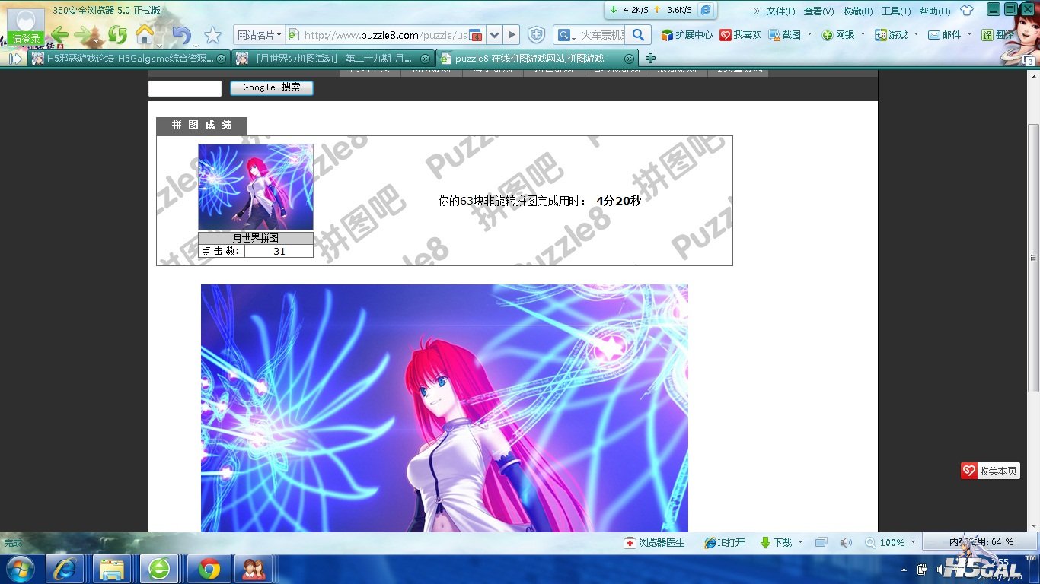1040x584 pixels.
Task: Click the skin (shirt) icon in title bar
Action: [x=967, y=11]
